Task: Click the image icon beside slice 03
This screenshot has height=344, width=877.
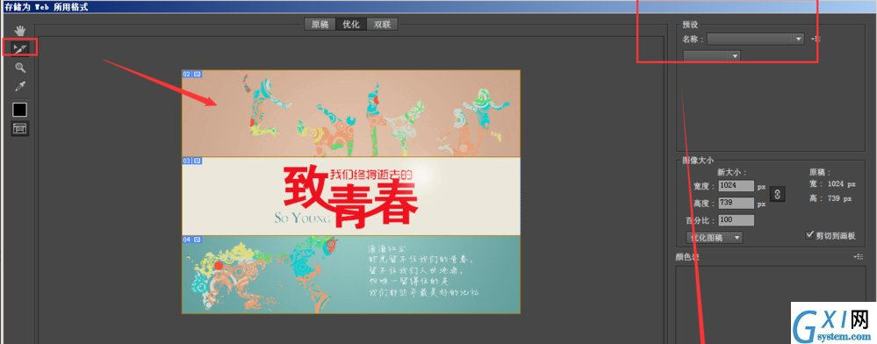Action: tap(198, 161)
